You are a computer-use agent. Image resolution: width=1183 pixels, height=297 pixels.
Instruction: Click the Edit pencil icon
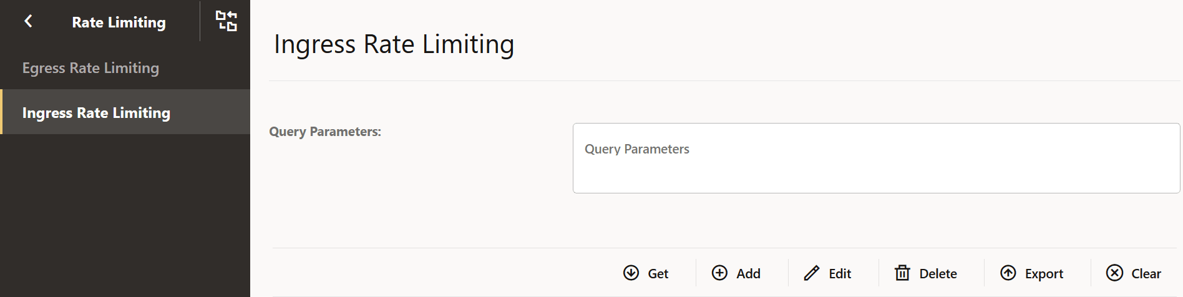point(811,273)
